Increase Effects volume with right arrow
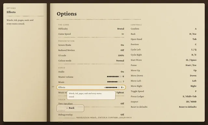The width and height of the screenshot is (208, 125). 123,88
